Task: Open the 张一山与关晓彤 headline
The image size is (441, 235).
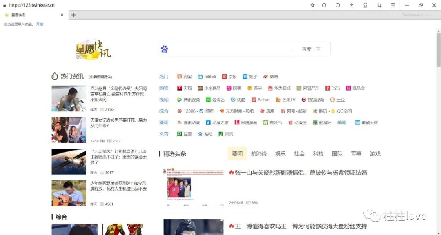Action: coord(301,173)
